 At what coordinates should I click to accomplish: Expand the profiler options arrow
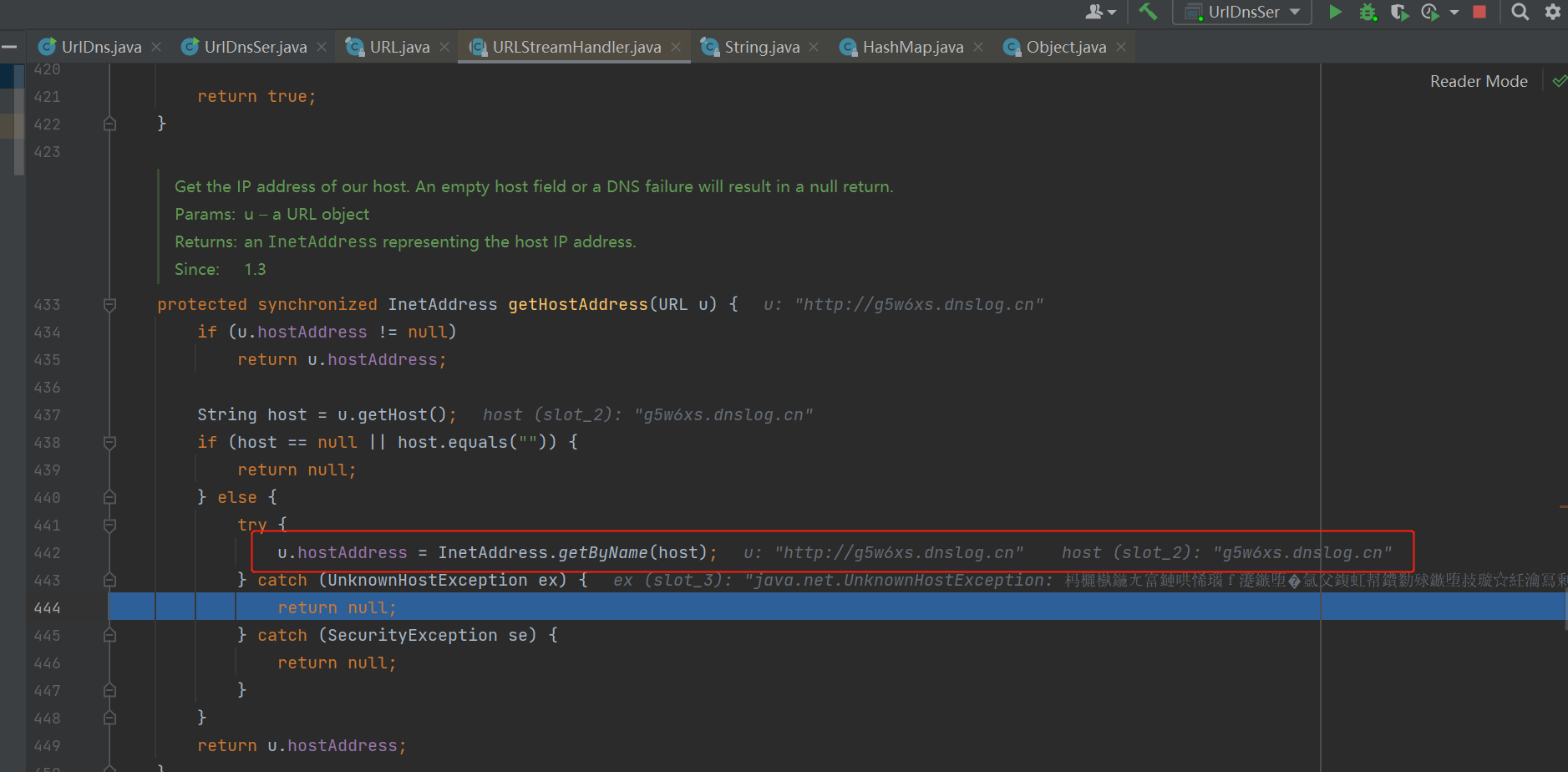(x=1454, y=13)
